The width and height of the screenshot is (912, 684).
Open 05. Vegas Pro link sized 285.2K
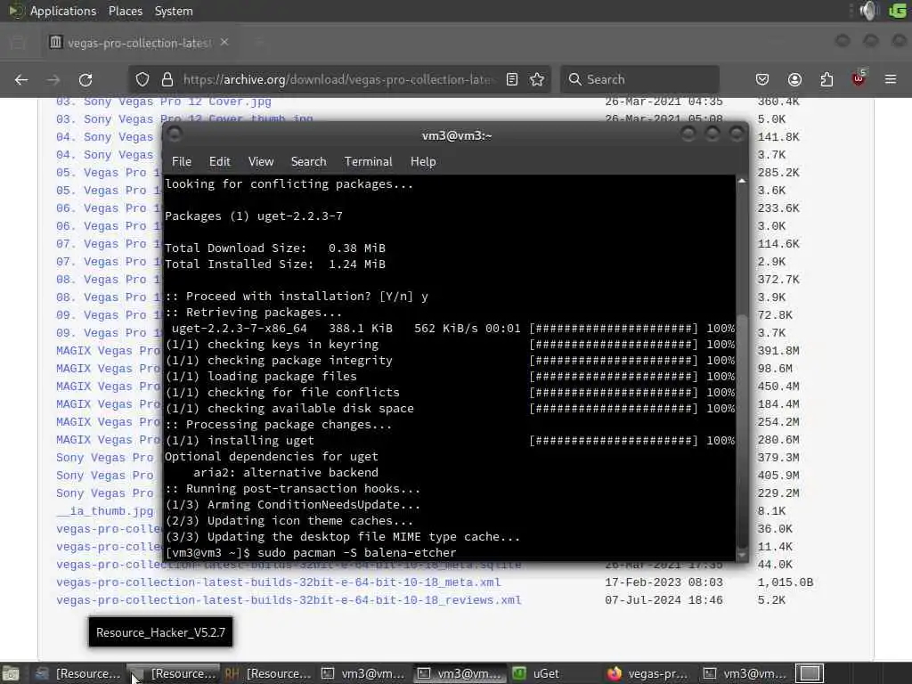[x=108, y=173]
